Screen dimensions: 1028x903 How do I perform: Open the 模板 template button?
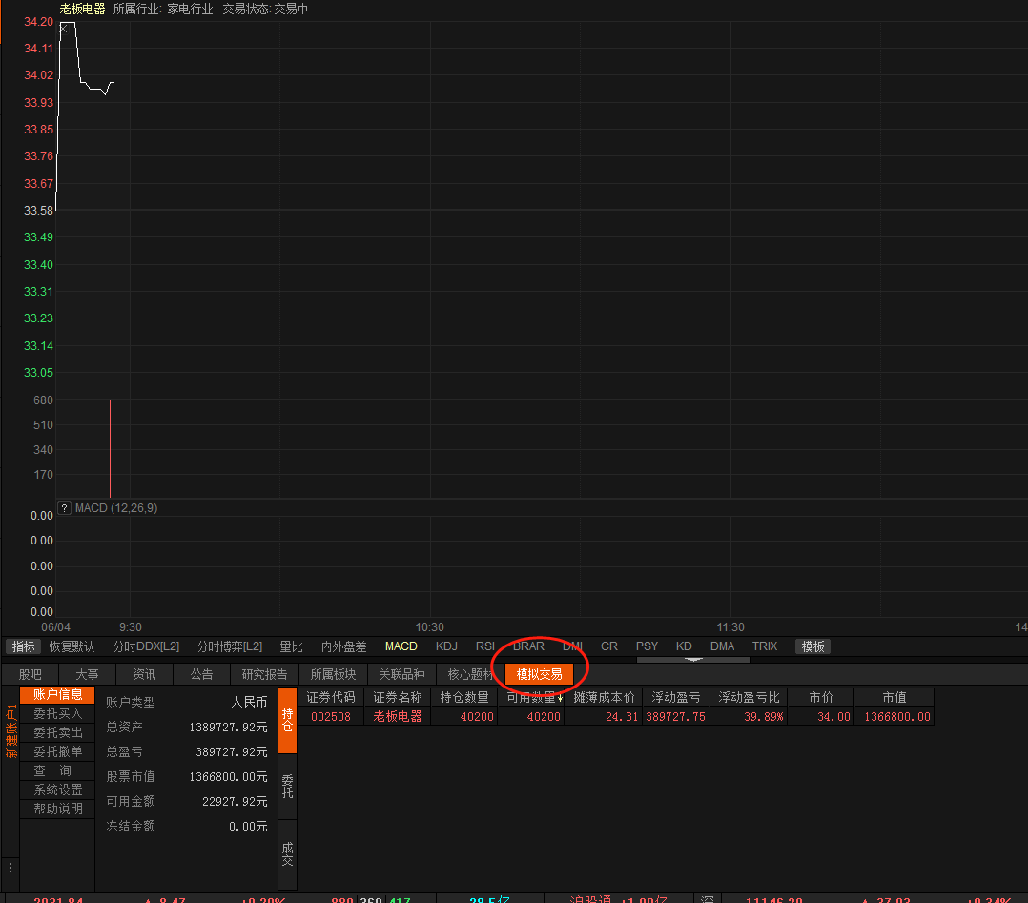813,646
